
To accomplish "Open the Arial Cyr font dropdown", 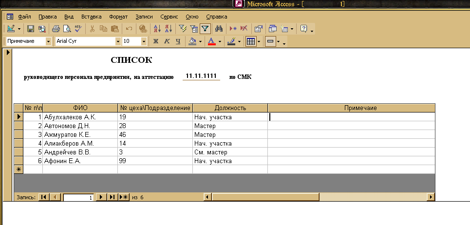I will 118,41.
